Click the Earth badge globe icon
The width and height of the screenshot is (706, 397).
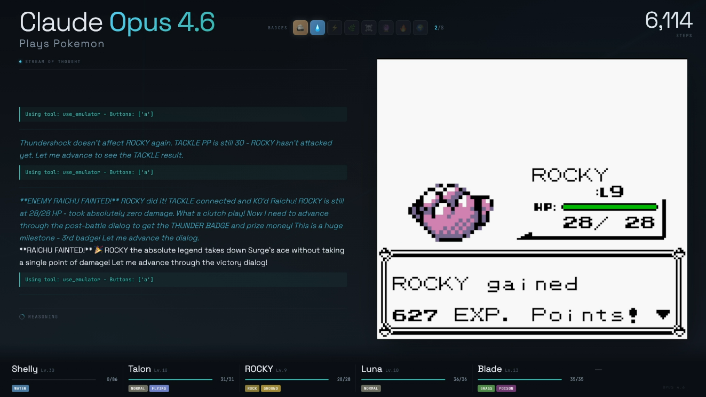[x=420, y=28]
